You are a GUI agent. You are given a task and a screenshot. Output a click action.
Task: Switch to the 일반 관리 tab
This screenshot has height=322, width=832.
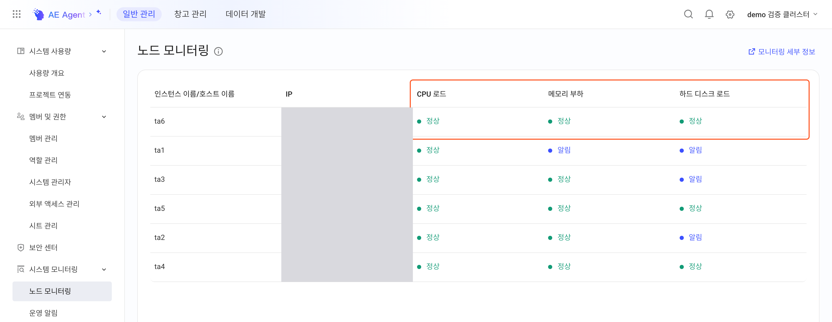(x=139, y=14)
